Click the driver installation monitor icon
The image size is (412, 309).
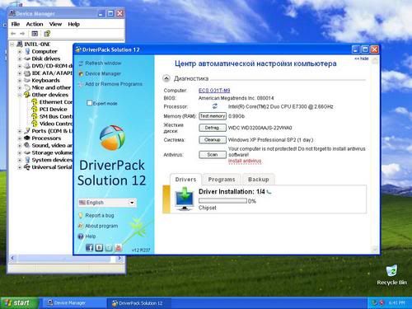pyautogui.click(x=185, y=199)
